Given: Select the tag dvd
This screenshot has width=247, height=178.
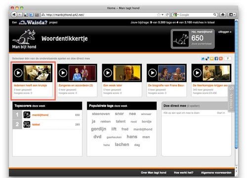Looking at the screenshot, I should [97, 137].
